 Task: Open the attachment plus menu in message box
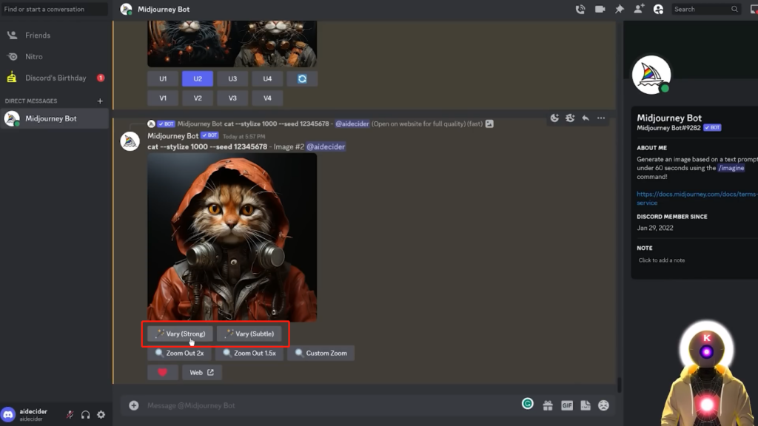tap(134, 405)
